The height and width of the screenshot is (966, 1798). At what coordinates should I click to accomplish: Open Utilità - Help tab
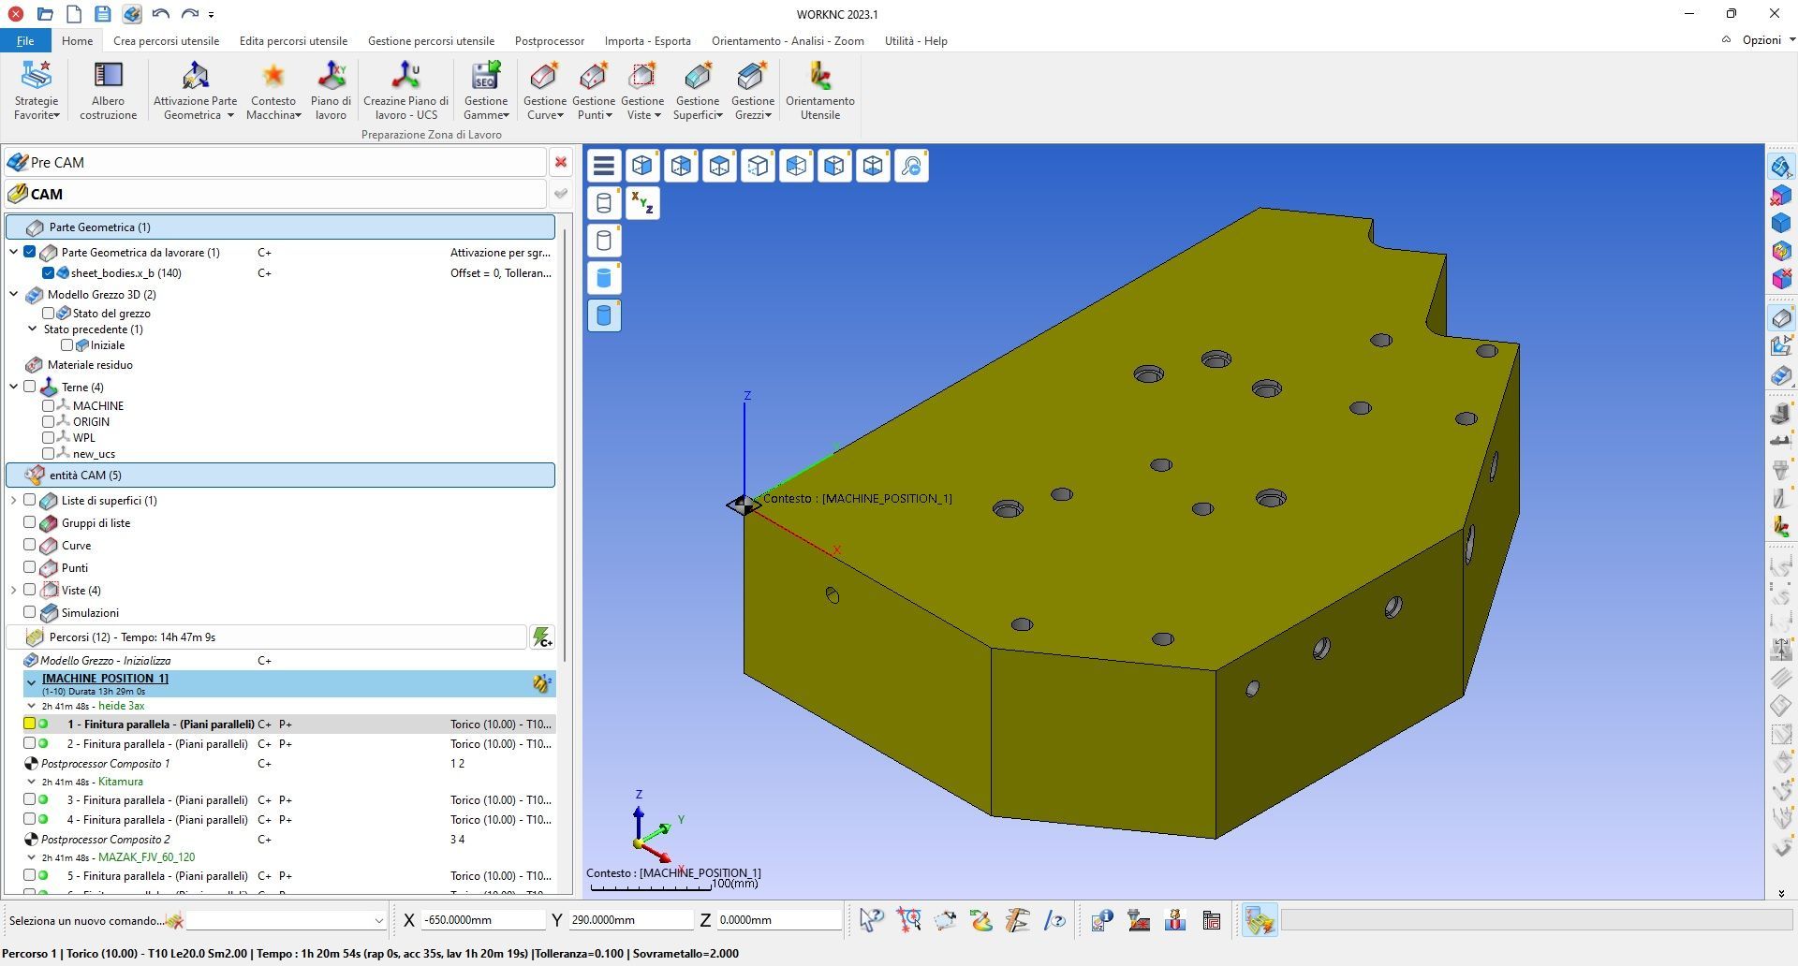click(916, 40)
